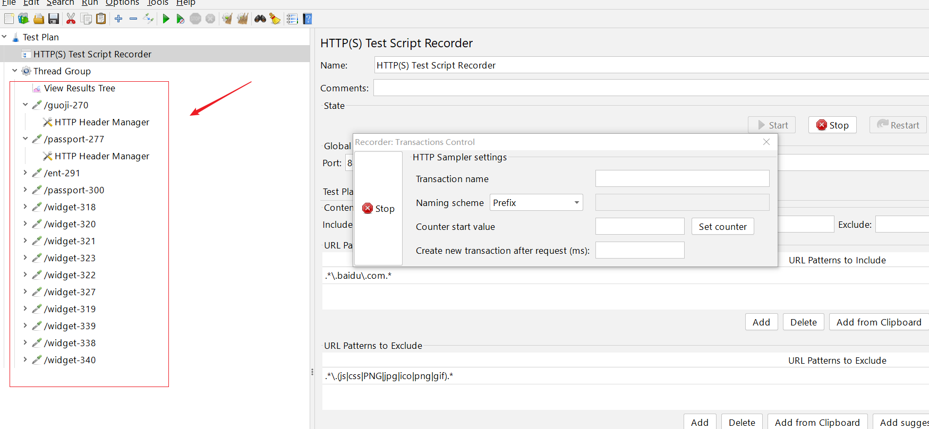Open the Function Helper list icon
929x429 pixels.
[292, 19]
